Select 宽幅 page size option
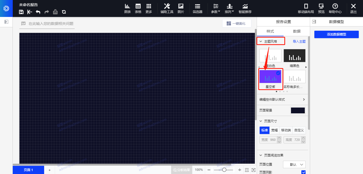The image size is (363, 174). (x=274, y=130)
